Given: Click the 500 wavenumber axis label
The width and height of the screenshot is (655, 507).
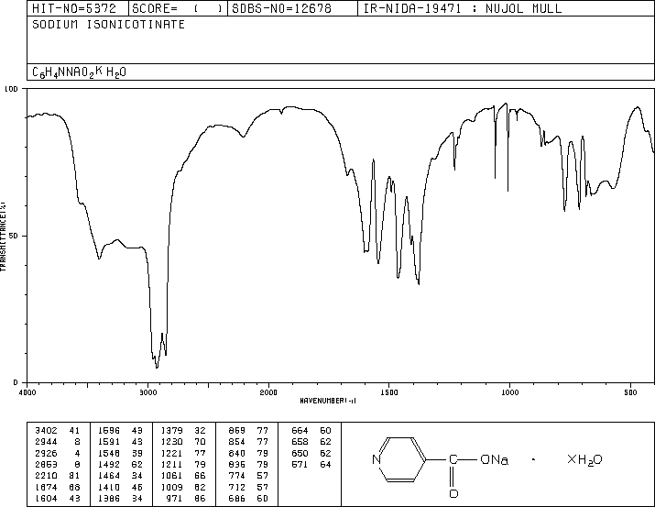Looking at the screenshot, I should click(630, 392).
